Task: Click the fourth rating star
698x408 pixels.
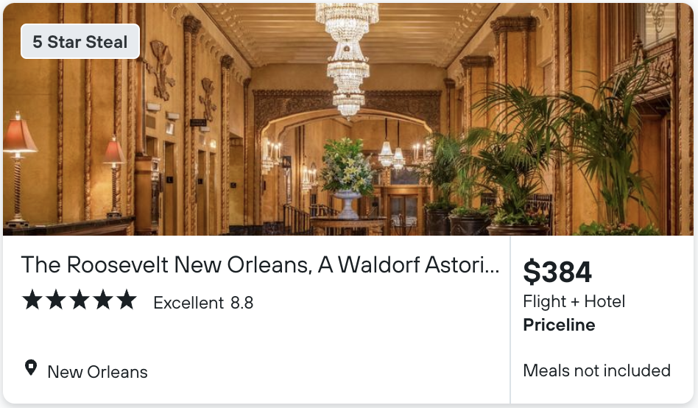Action: (103, 299)
